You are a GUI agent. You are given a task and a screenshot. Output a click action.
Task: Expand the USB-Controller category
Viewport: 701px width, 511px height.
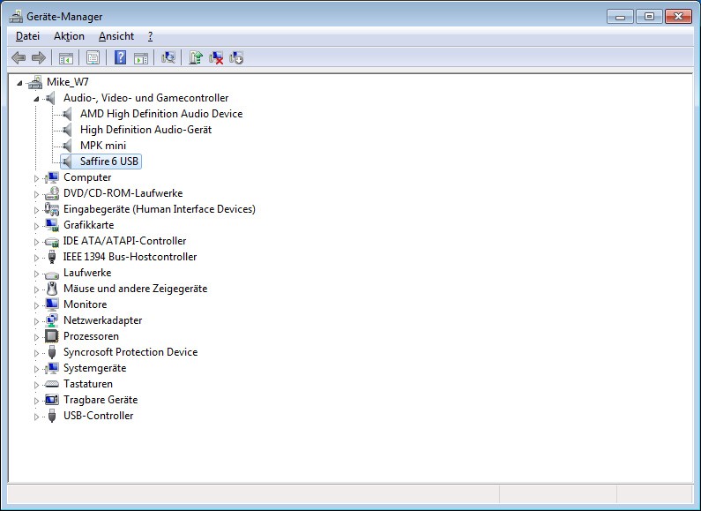36,417
